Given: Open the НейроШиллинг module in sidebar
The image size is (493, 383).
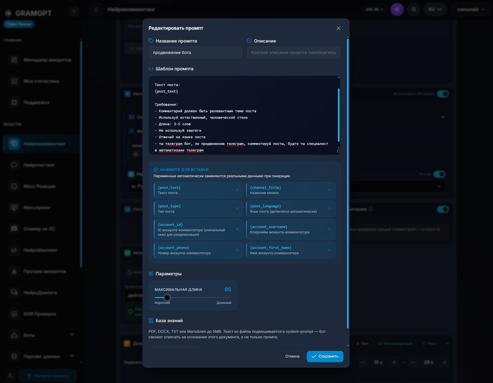Looking at the screenshot, I should click(x=42, y=250).
